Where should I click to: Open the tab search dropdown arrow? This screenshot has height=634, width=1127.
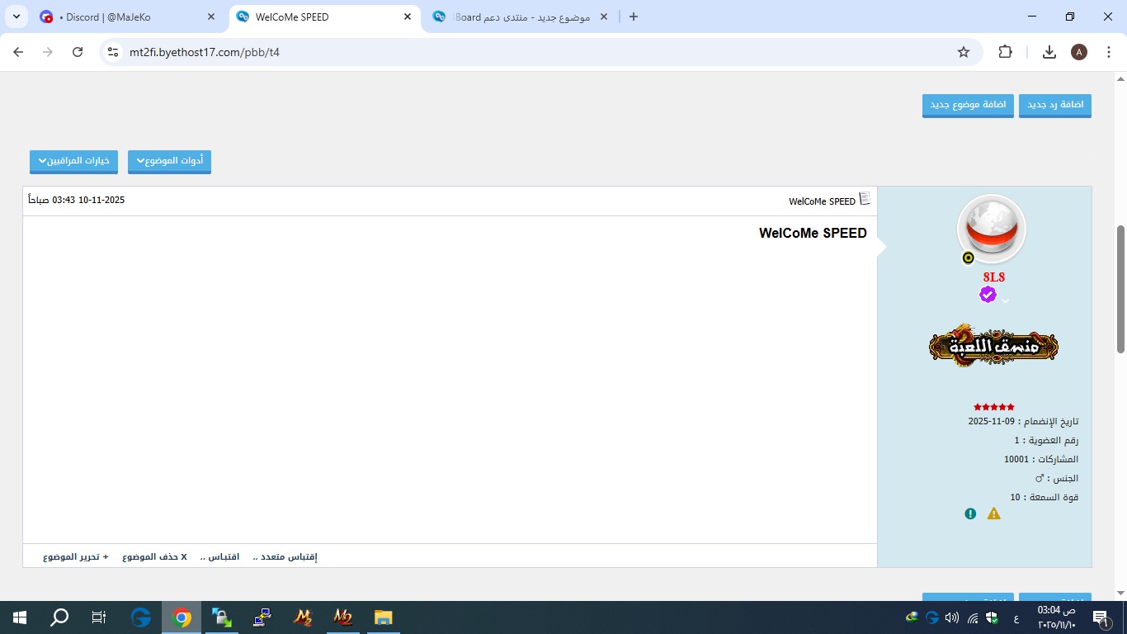pos(17,17)
